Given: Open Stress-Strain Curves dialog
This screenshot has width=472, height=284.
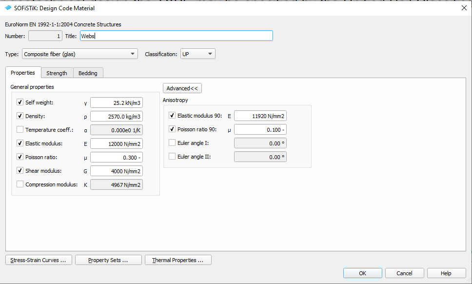Looking at the screenshot, I should (39, 260).
